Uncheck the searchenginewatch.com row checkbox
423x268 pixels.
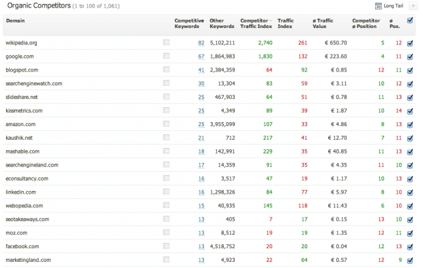point(410,84)
